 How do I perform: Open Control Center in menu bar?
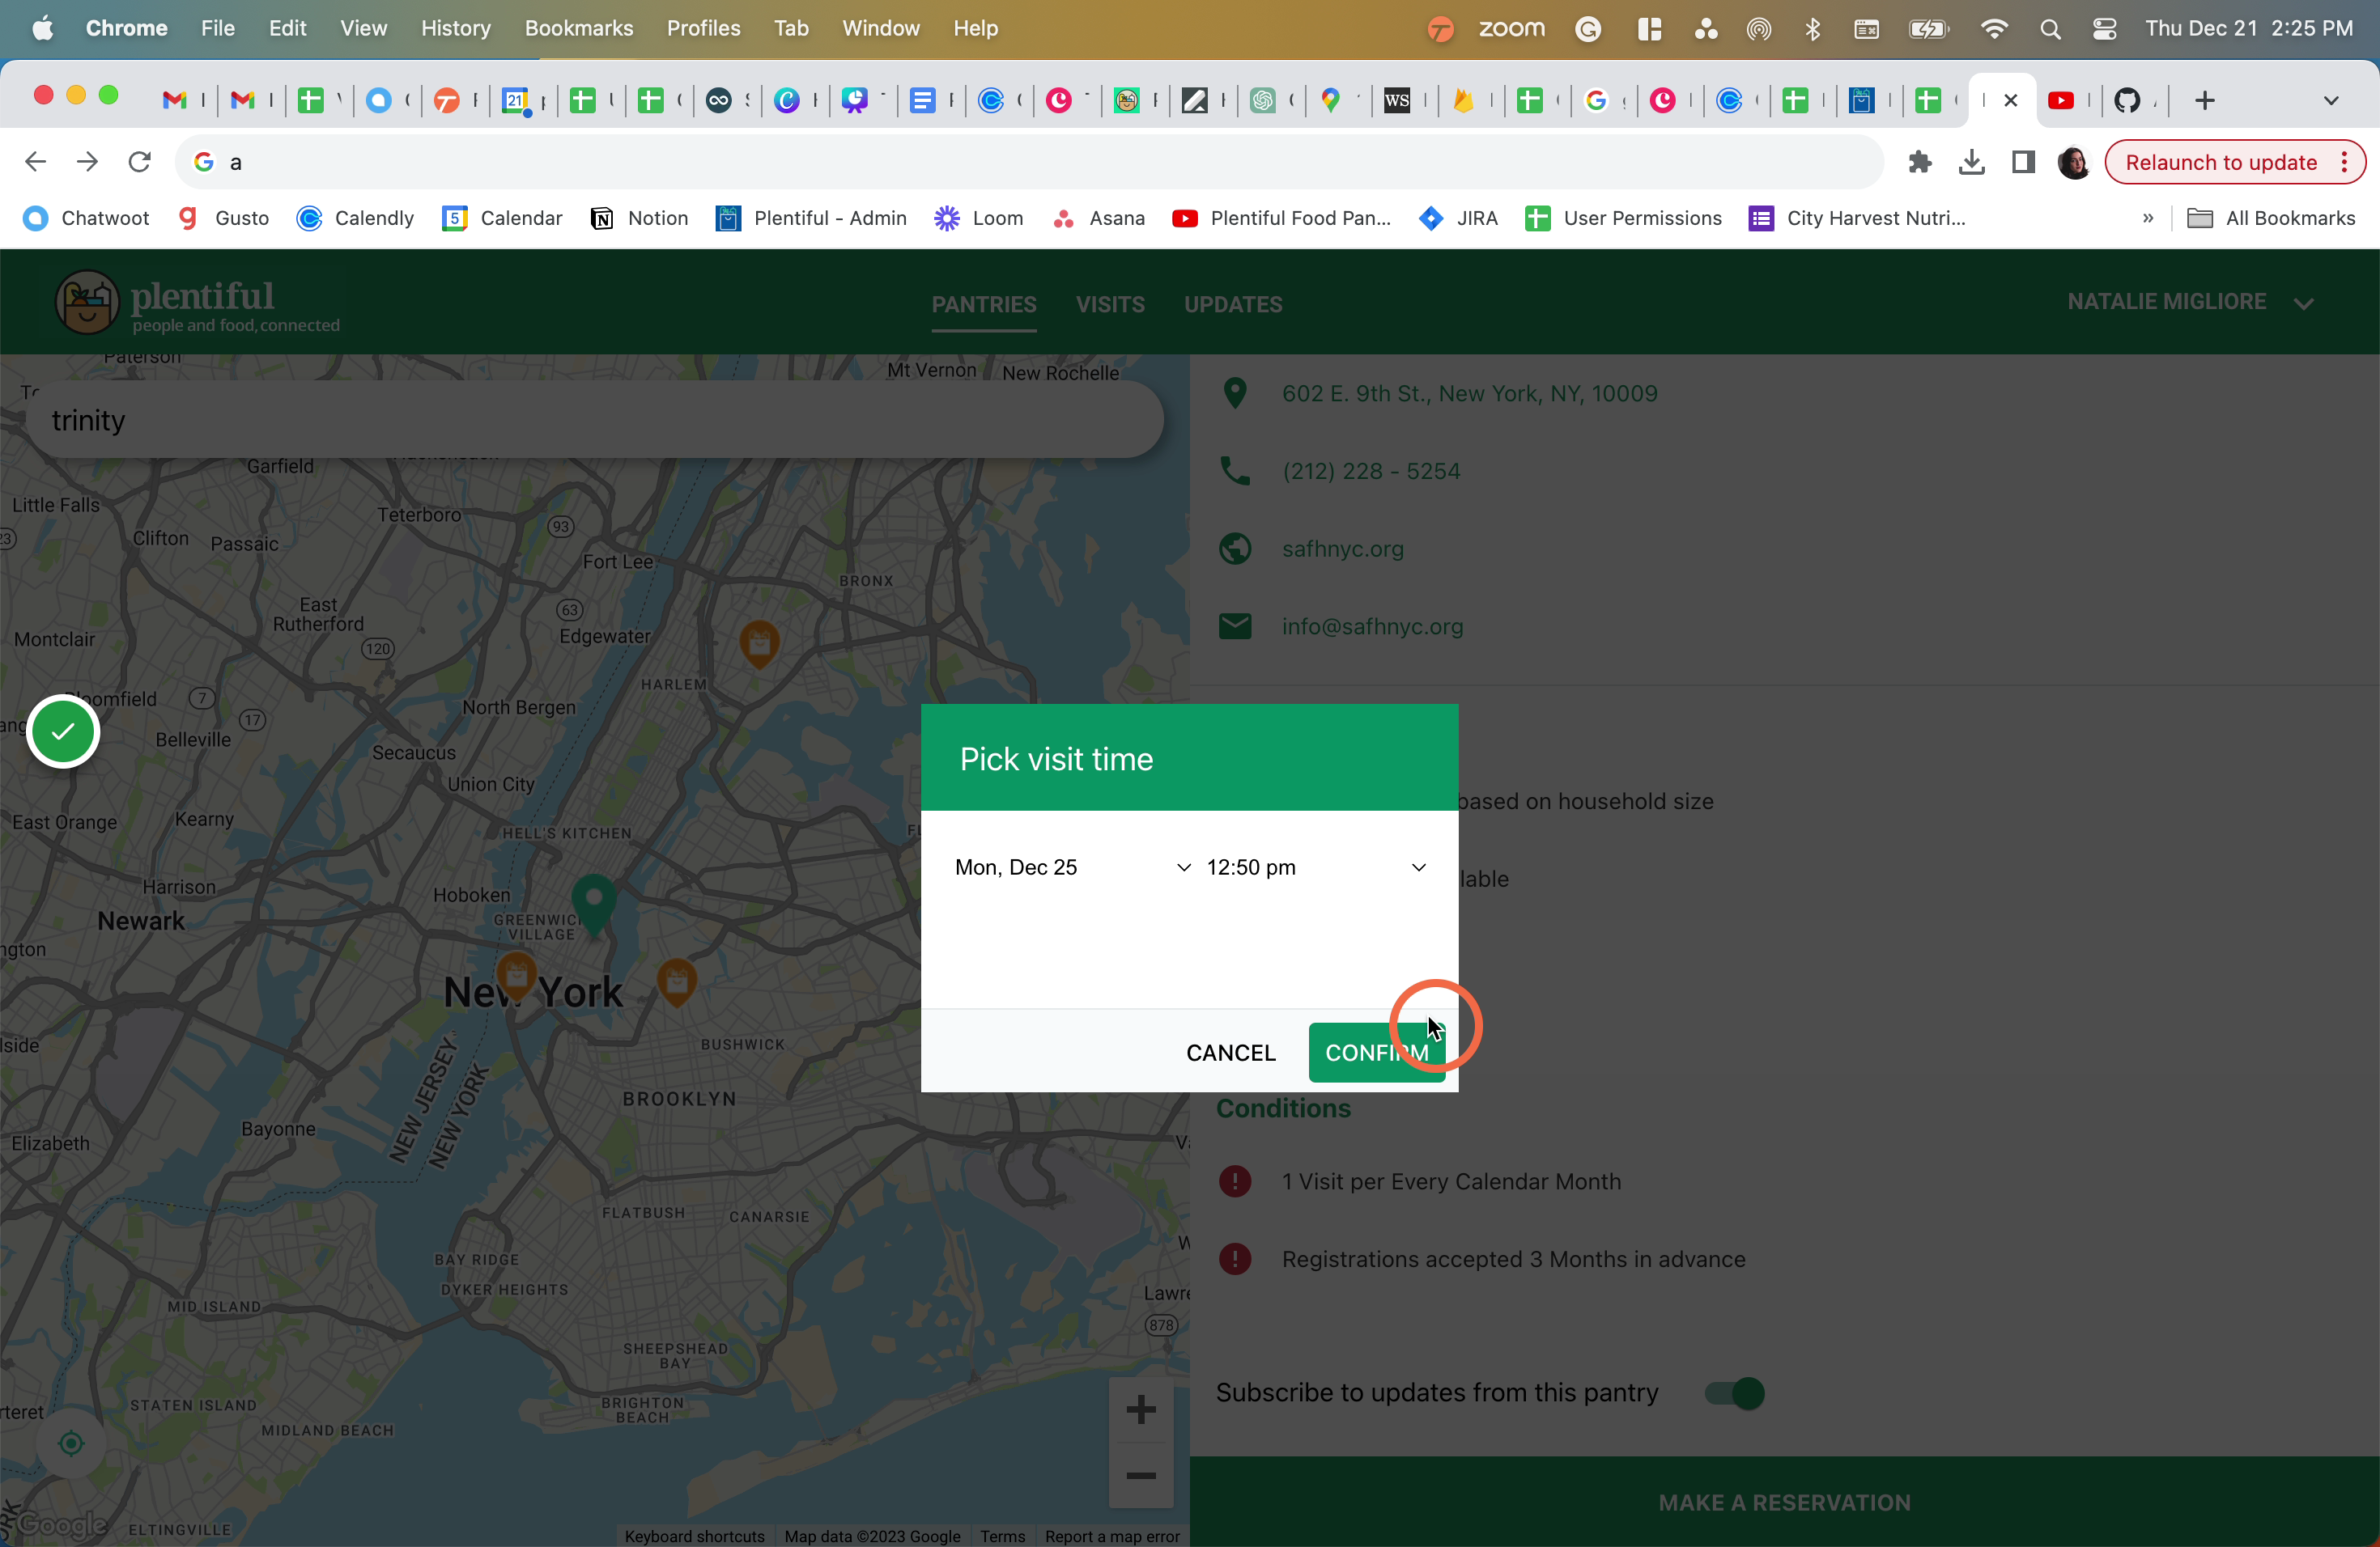pos(2104,28)
